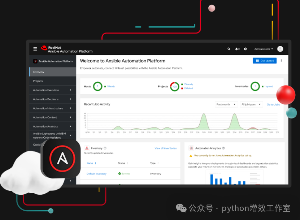
Task: Click the search magnifier icon
Action: coord(229,49)
